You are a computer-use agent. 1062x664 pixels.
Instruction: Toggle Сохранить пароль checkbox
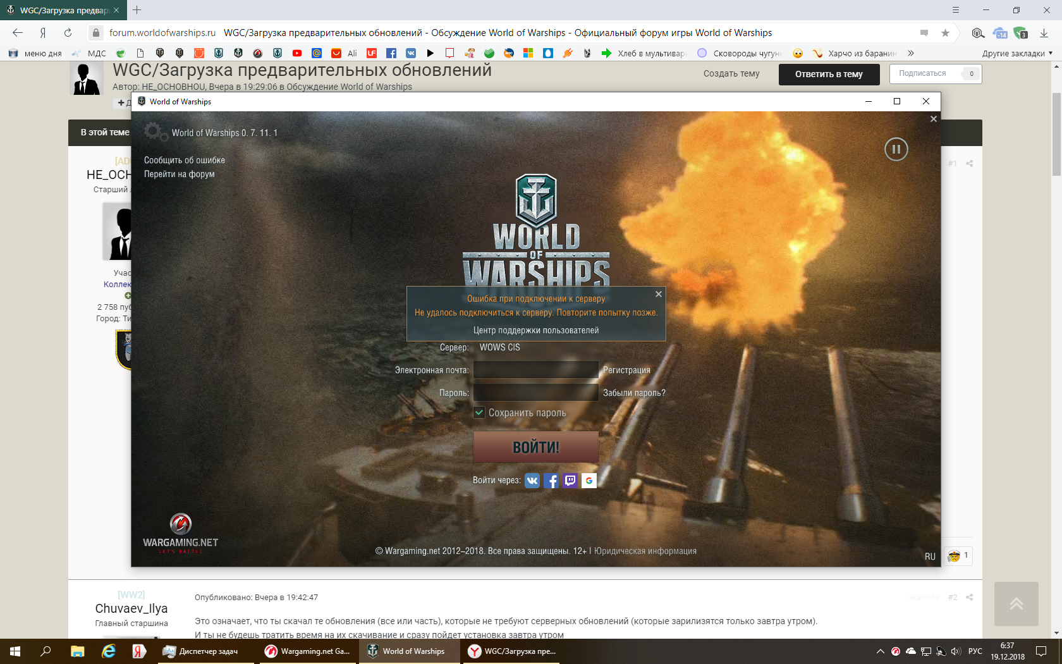(x=479, y=412)
